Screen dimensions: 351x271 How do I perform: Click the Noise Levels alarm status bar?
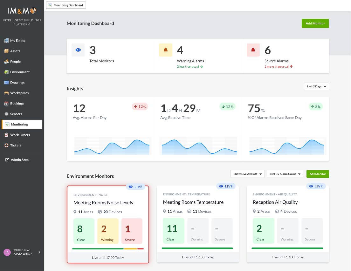click(108, 249)
